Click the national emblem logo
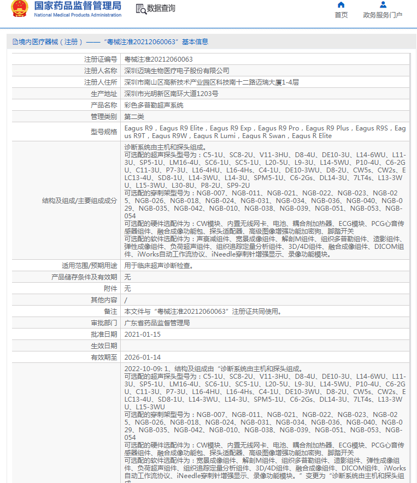417x483 pixels. [x=20, y=8]
